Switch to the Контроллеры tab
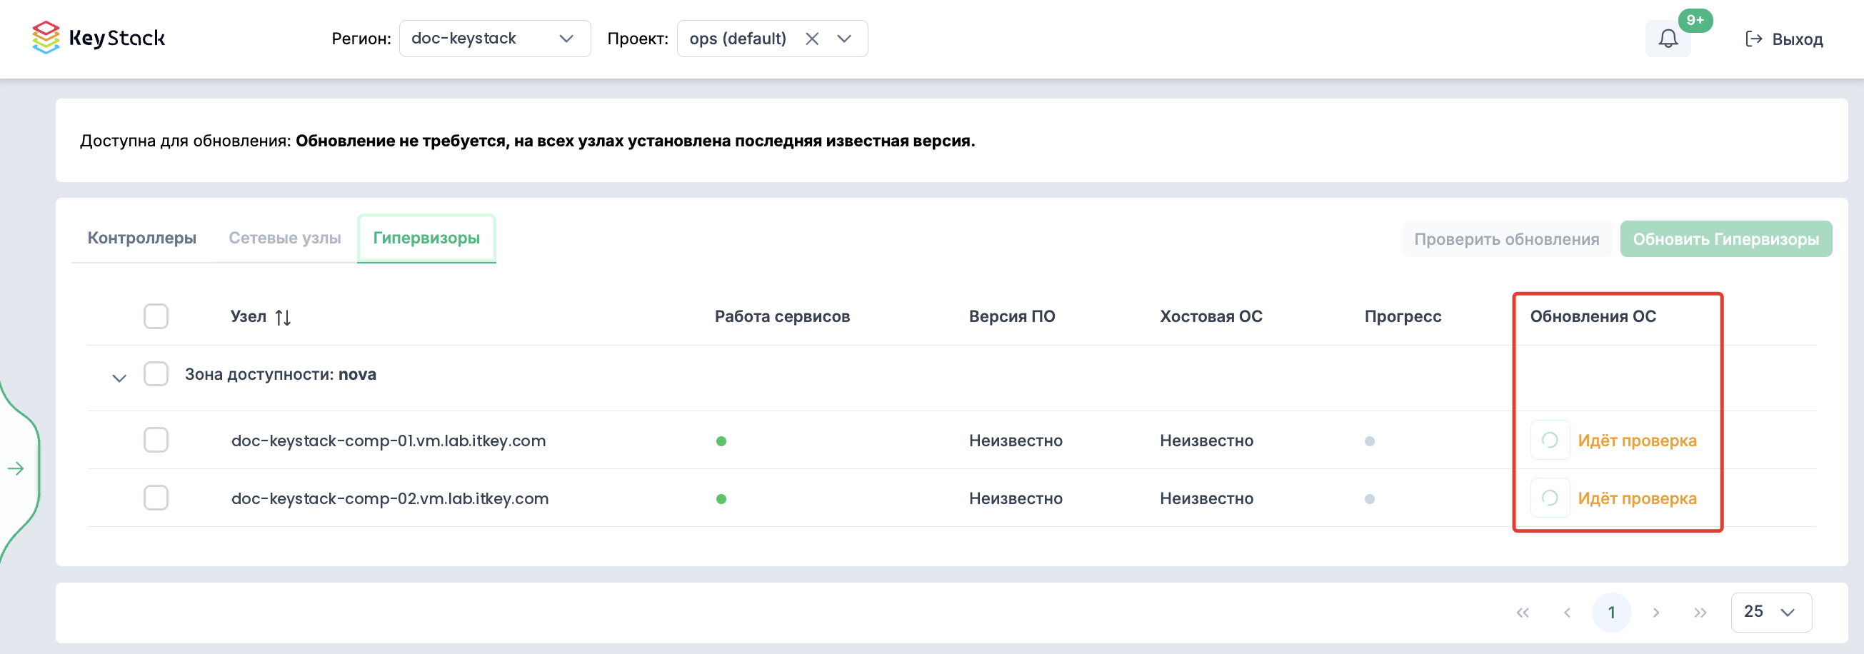Screen dimensions: 1864x654 pyautogui.click(x=142, y=238)
